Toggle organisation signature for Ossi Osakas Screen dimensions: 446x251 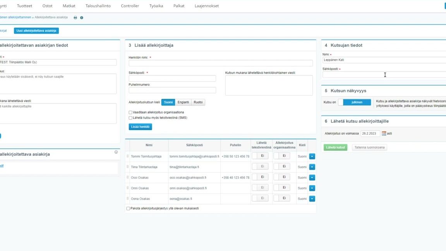click(281, 177)
